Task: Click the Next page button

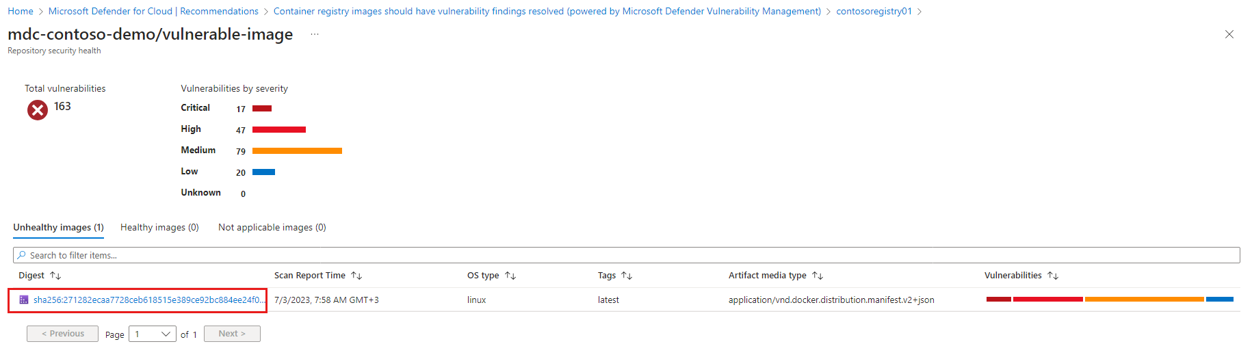Action: tap(232, 334)
